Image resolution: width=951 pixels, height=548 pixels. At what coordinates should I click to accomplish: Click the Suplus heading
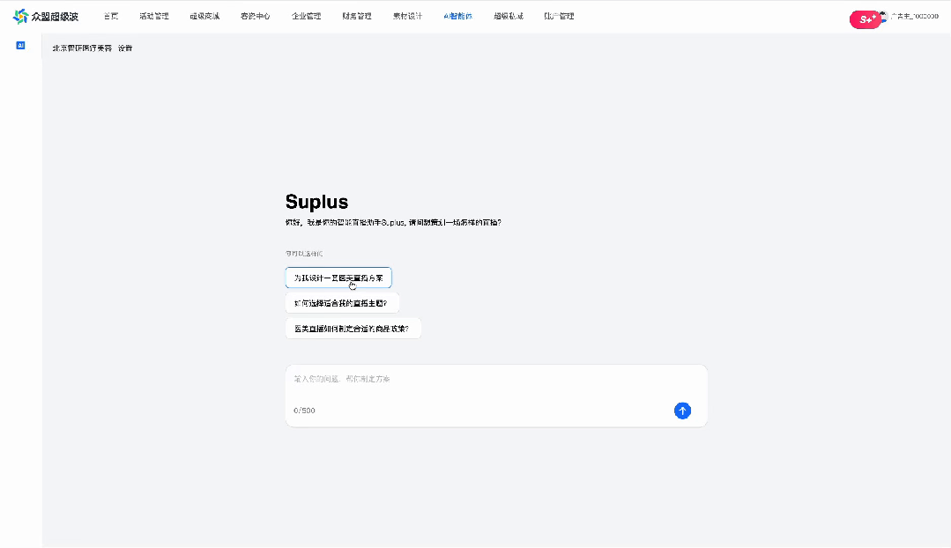[316, 202]
